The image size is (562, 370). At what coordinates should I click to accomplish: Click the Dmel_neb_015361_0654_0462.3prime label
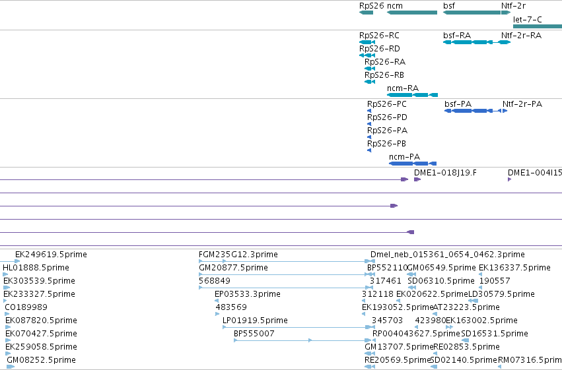point(448,255)
